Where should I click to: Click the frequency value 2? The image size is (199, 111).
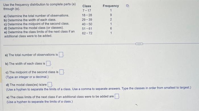pos(111,20)
